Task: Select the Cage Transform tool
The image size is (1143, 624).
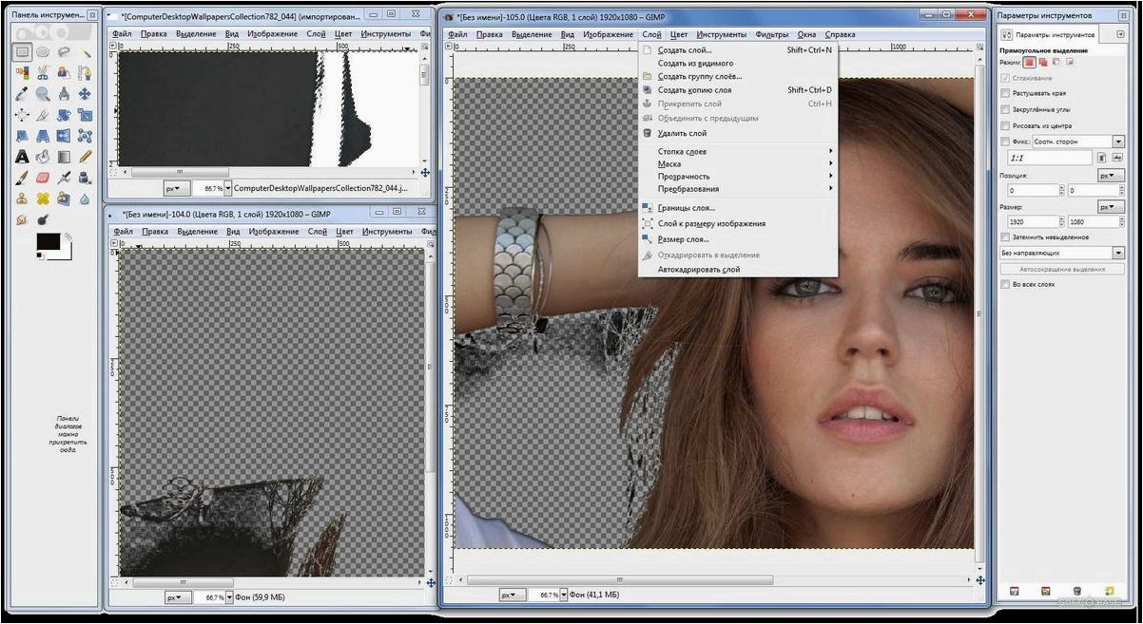Action: point(85,136)
